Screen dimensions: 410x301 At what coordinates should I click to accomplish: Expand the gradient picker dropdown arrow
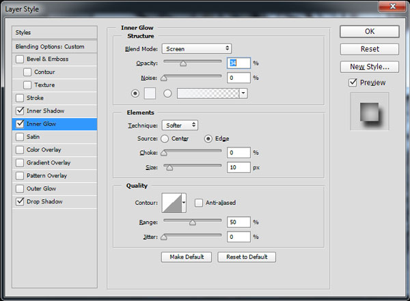243,94
